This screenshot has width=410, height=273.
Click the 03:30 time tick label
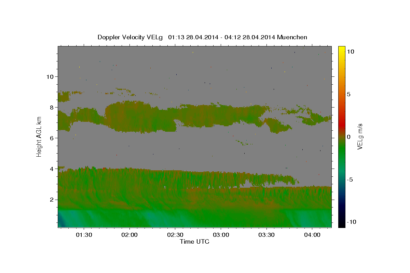pos(266,235)
